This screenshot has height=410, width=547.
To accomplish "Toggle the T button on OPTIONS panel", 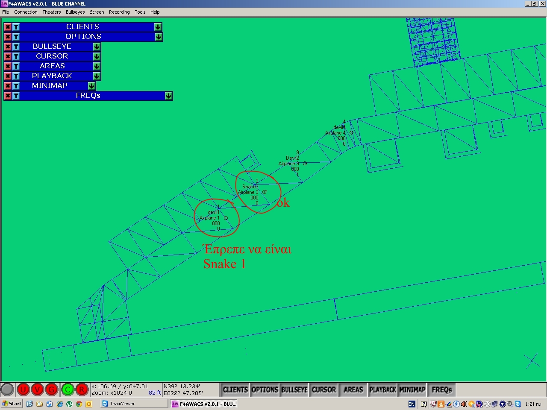I will (16, 37).
